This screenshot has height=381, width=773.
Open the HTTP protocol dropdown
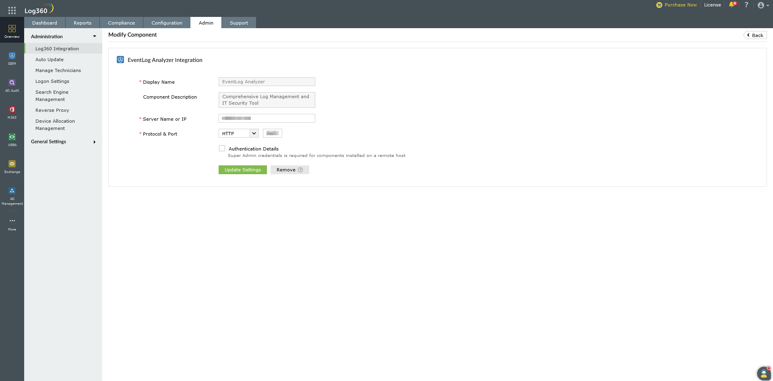point(239,133)
